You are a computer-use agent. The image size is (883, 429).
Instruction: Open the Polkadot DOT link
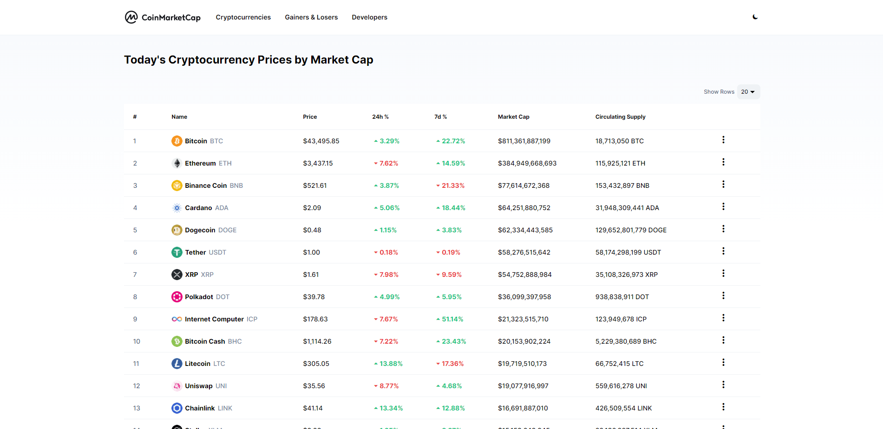pos(207,297)
